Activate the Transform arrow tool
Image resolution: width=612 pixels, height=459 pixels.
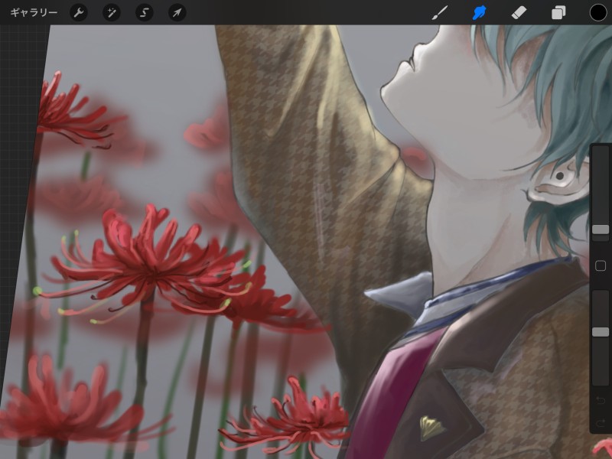click(177, 12)
